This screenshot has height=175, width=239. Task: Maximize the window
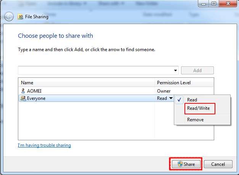pyautogui.click(x=212, y=3)
